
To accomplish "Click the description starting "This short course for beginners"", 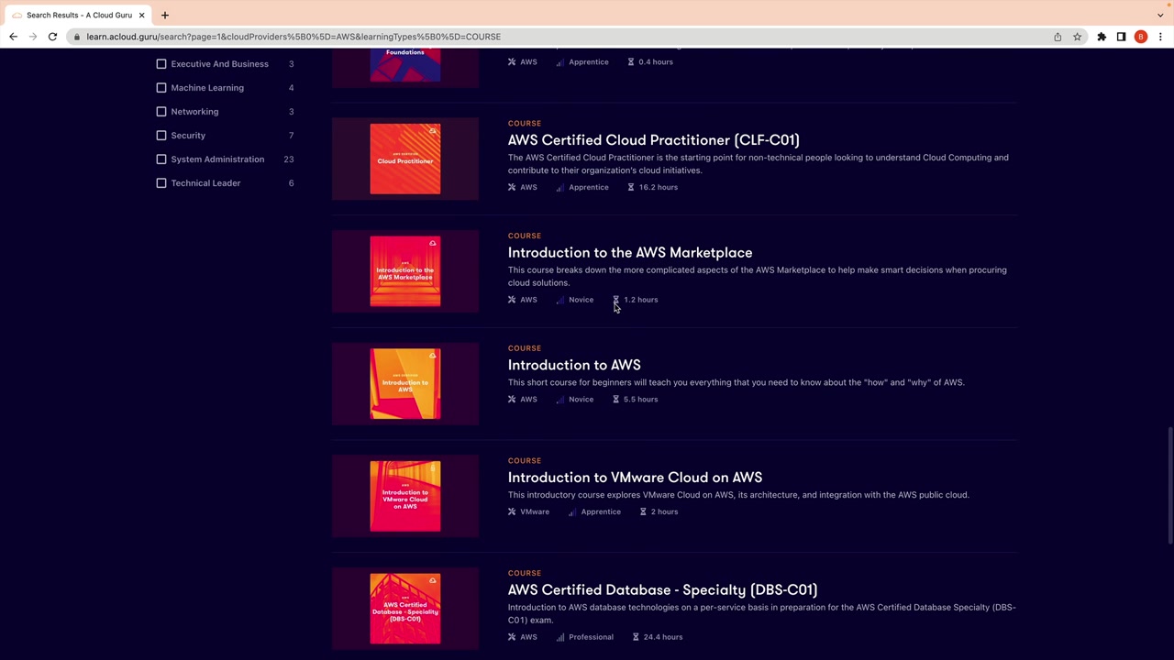I will point(737,382).
